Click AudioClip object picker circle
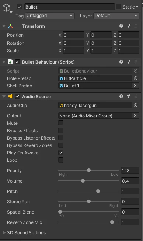 coord(136,105)
